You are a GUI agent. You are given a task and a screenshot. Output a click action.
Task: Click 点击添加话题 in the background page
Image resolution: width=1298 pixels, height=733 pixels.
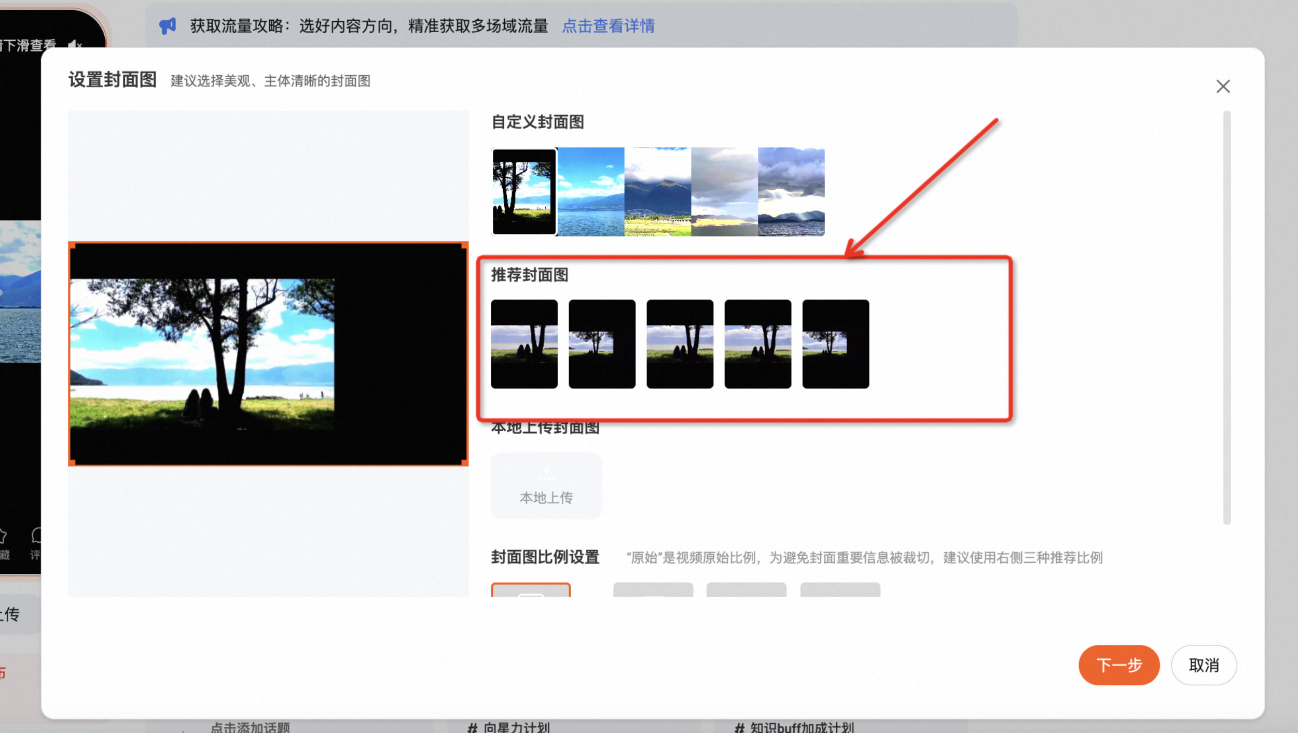click(250, 727)
